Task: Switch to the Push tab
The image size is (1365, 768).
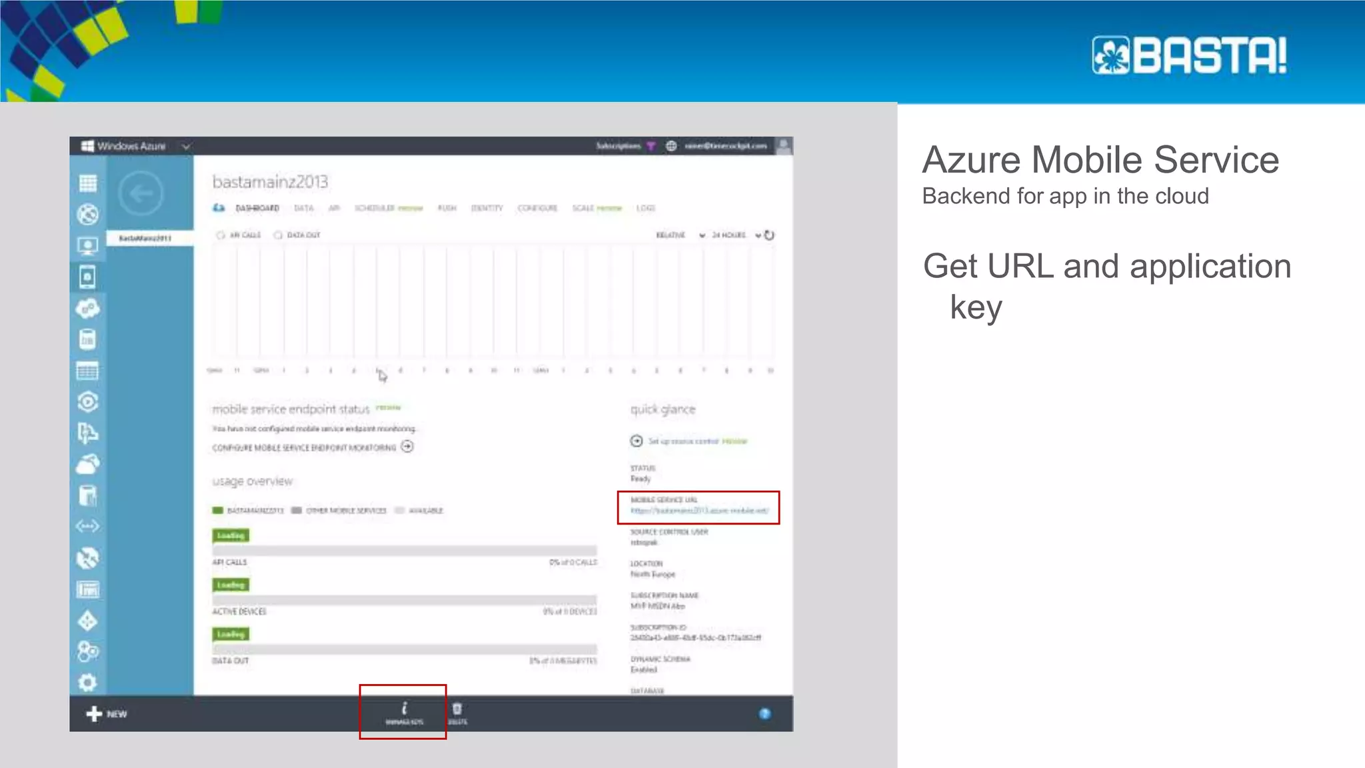Action: (447, 208)
